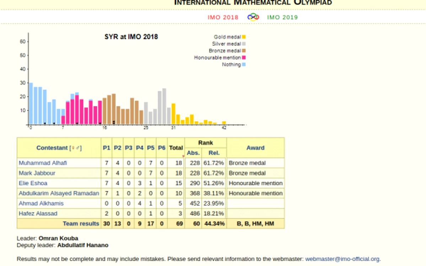
Task: Sort by Rel. rank column
Action: pyautogui.click(x=214, y=153)
